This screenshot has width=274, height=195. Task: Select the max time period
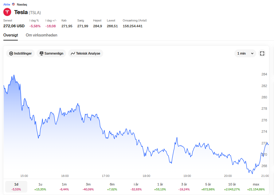256,187
